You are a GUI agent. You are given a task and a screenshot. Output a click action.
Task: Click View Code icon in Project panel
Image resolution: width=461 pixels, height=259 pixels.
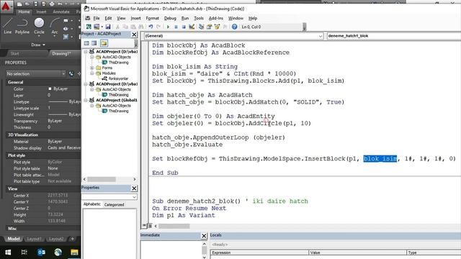86,43
